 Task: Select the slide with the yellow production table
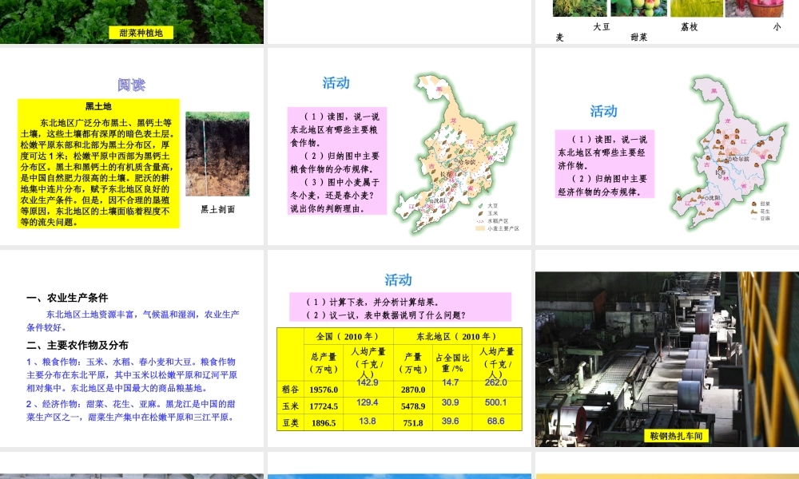point(399,348)
